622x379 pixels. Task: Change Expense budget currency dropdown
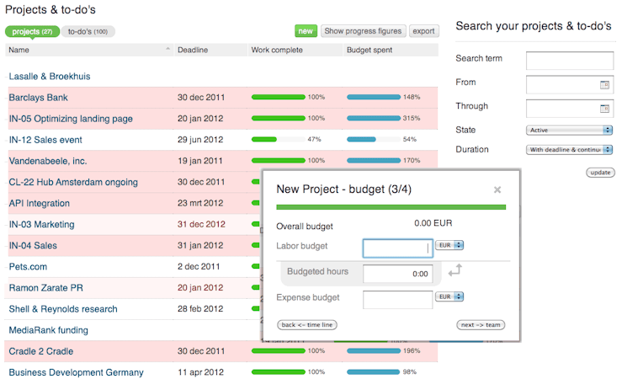(449, 296)
